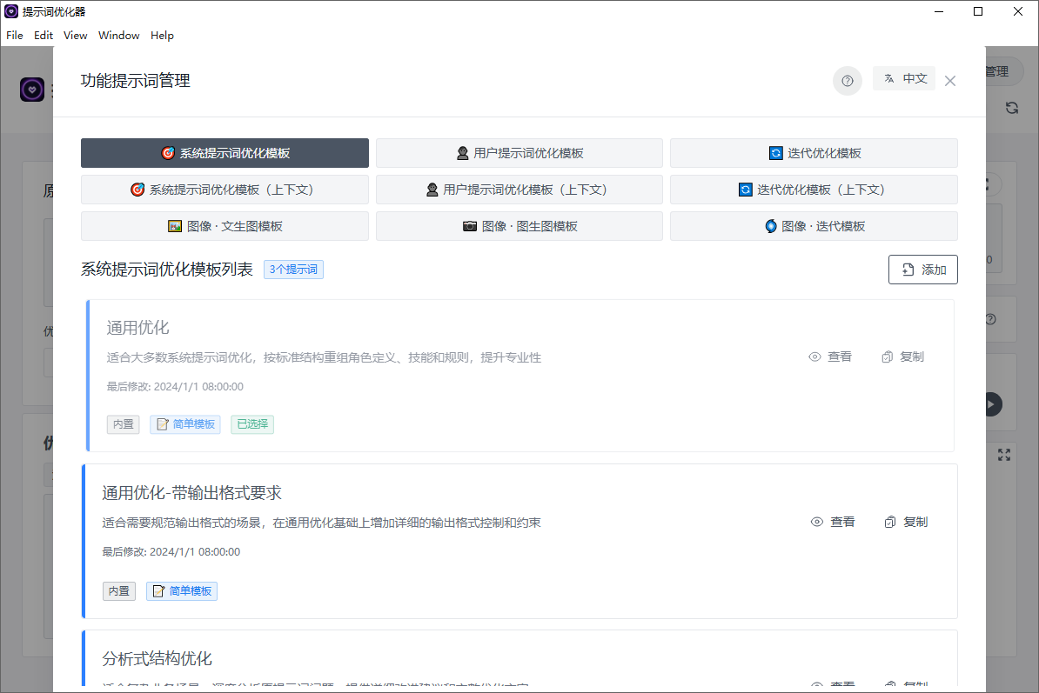Click the 添加 button to add a template

tap(922, 270)
